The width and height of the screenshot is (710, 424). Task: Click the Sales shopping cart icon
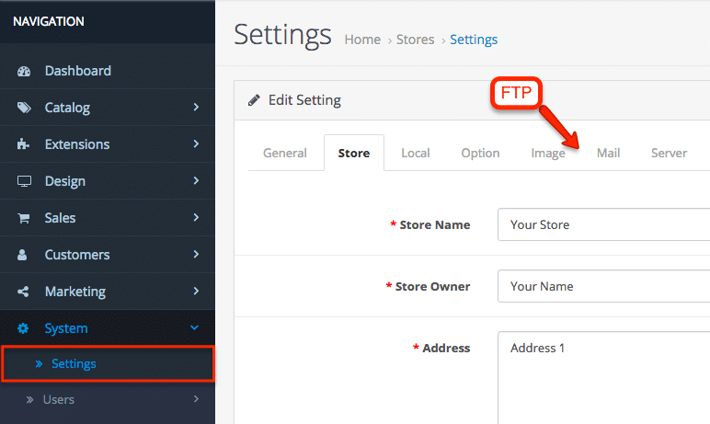tap(24, 218)
